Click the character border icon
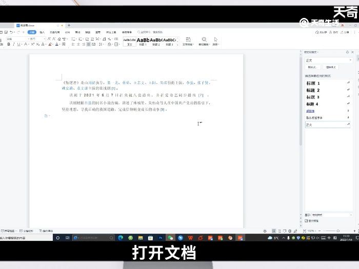Viewport: 359px width, 269px height. [64, 44]
